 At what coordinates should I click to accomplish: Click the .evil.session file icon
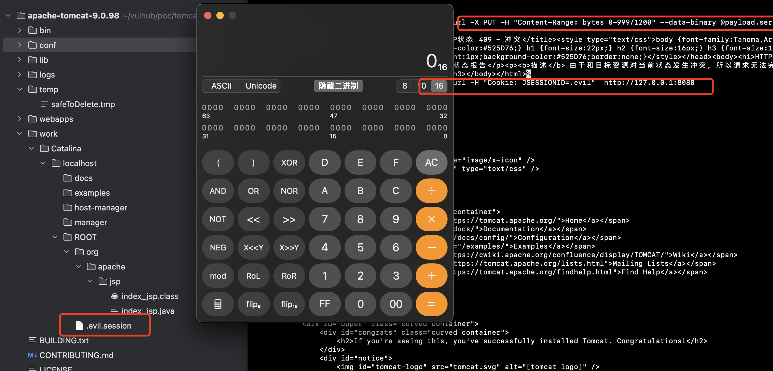[x=80, y=325]
